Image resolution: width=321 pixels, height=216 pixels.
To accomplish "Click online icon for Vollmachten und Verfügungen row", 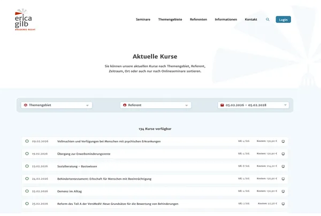I will [283, 141].
